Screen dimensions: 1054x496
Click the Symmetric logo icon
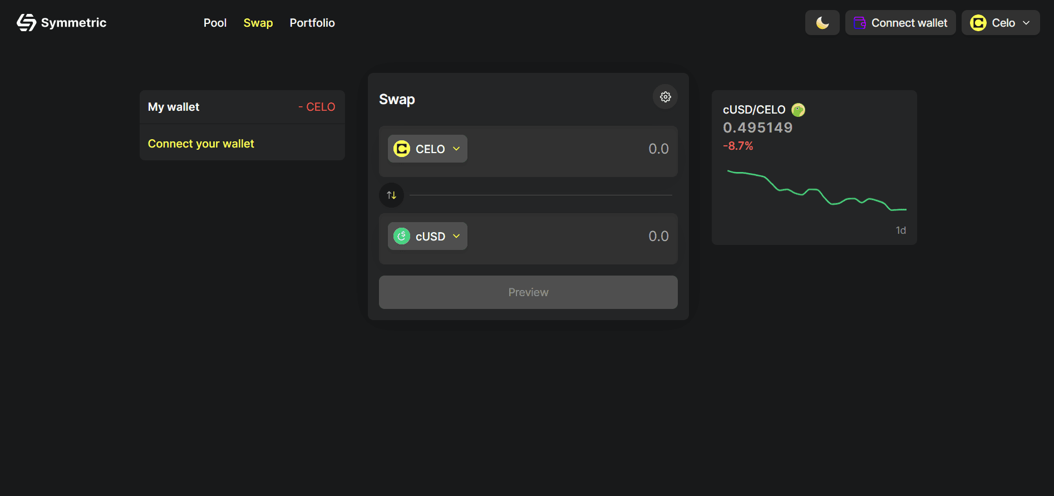coord(26,22)
